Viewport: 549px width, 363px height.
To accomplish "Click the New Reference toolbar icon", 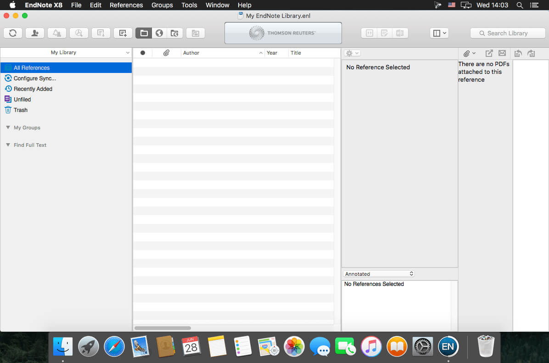I will [123, 33].
